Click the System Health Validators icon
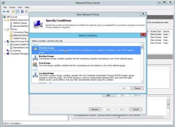The width and height of the screenshot is (175, 127). click(11, 44)
